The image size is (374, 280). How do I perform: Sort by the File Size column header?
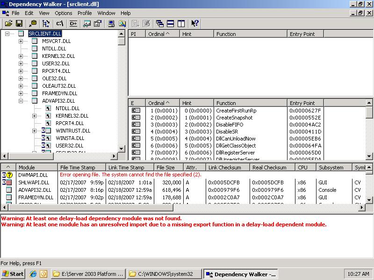pyautogui.click(x=168, y=168)
